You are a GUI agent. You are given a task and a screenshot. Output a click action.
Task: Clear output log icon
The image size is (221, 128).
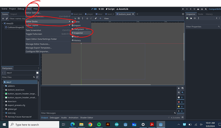tap(179, 88)
